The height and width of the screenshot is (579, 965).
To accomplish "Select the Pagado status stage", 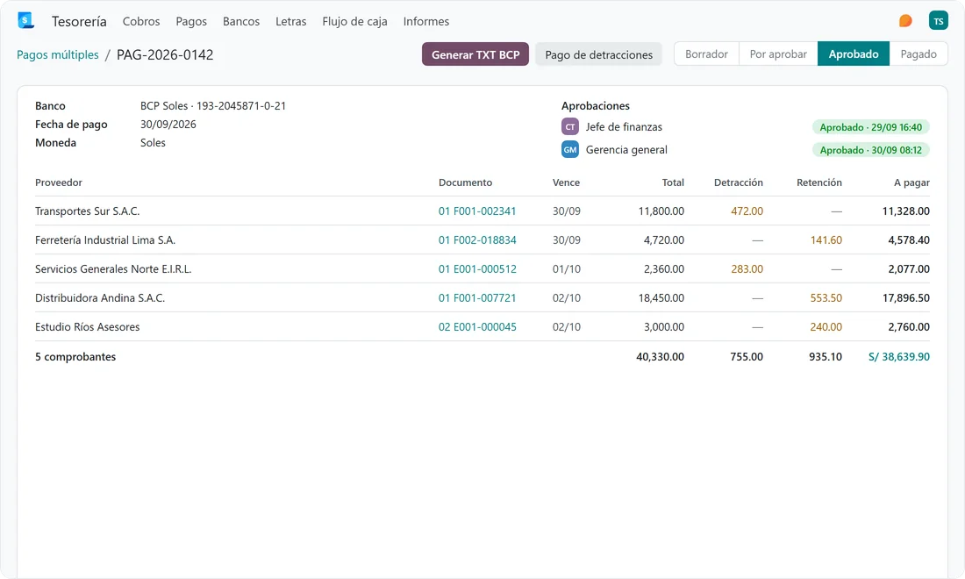I will (x=919, y=54).
